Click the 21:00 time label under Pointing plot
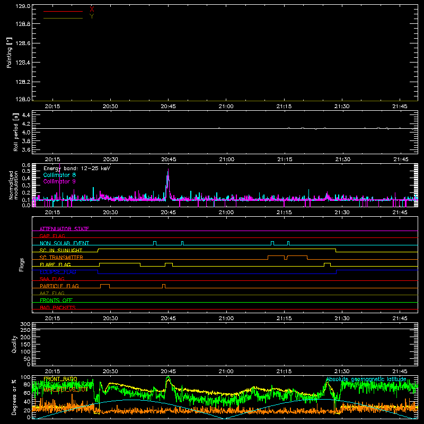The height and width of the screenshot is (424, 424). coord(226,107)
